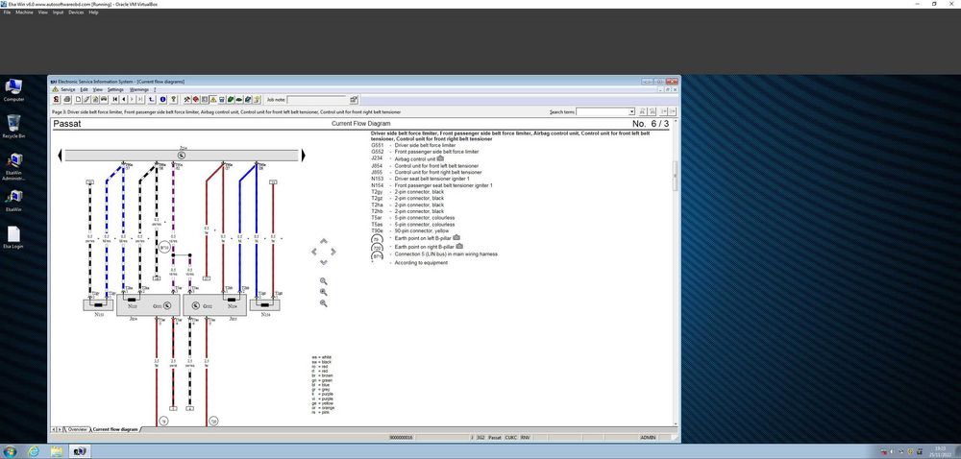Click the find next binoculars icon

coord(653,111)
